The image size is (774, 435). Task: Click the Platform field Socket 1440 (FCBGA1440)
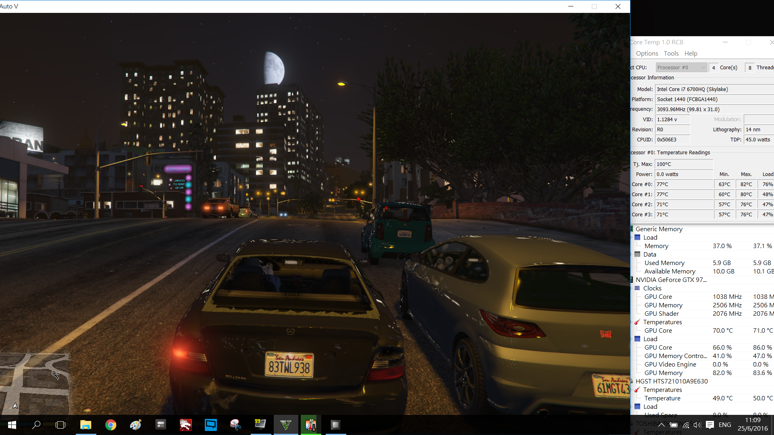click(x=714, y=99)
